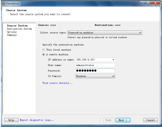Open the Select source type dropdown
This screenshot has width=162, height=127.
(x=105, y=33)
